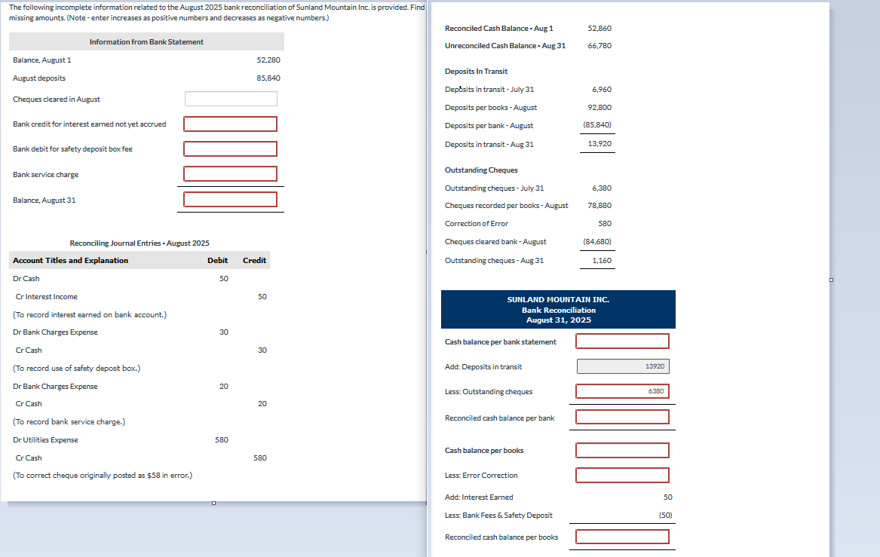
Task: Click the Bank credit for interest earned field
Action: pyautogui.click(x=230, y=124)
